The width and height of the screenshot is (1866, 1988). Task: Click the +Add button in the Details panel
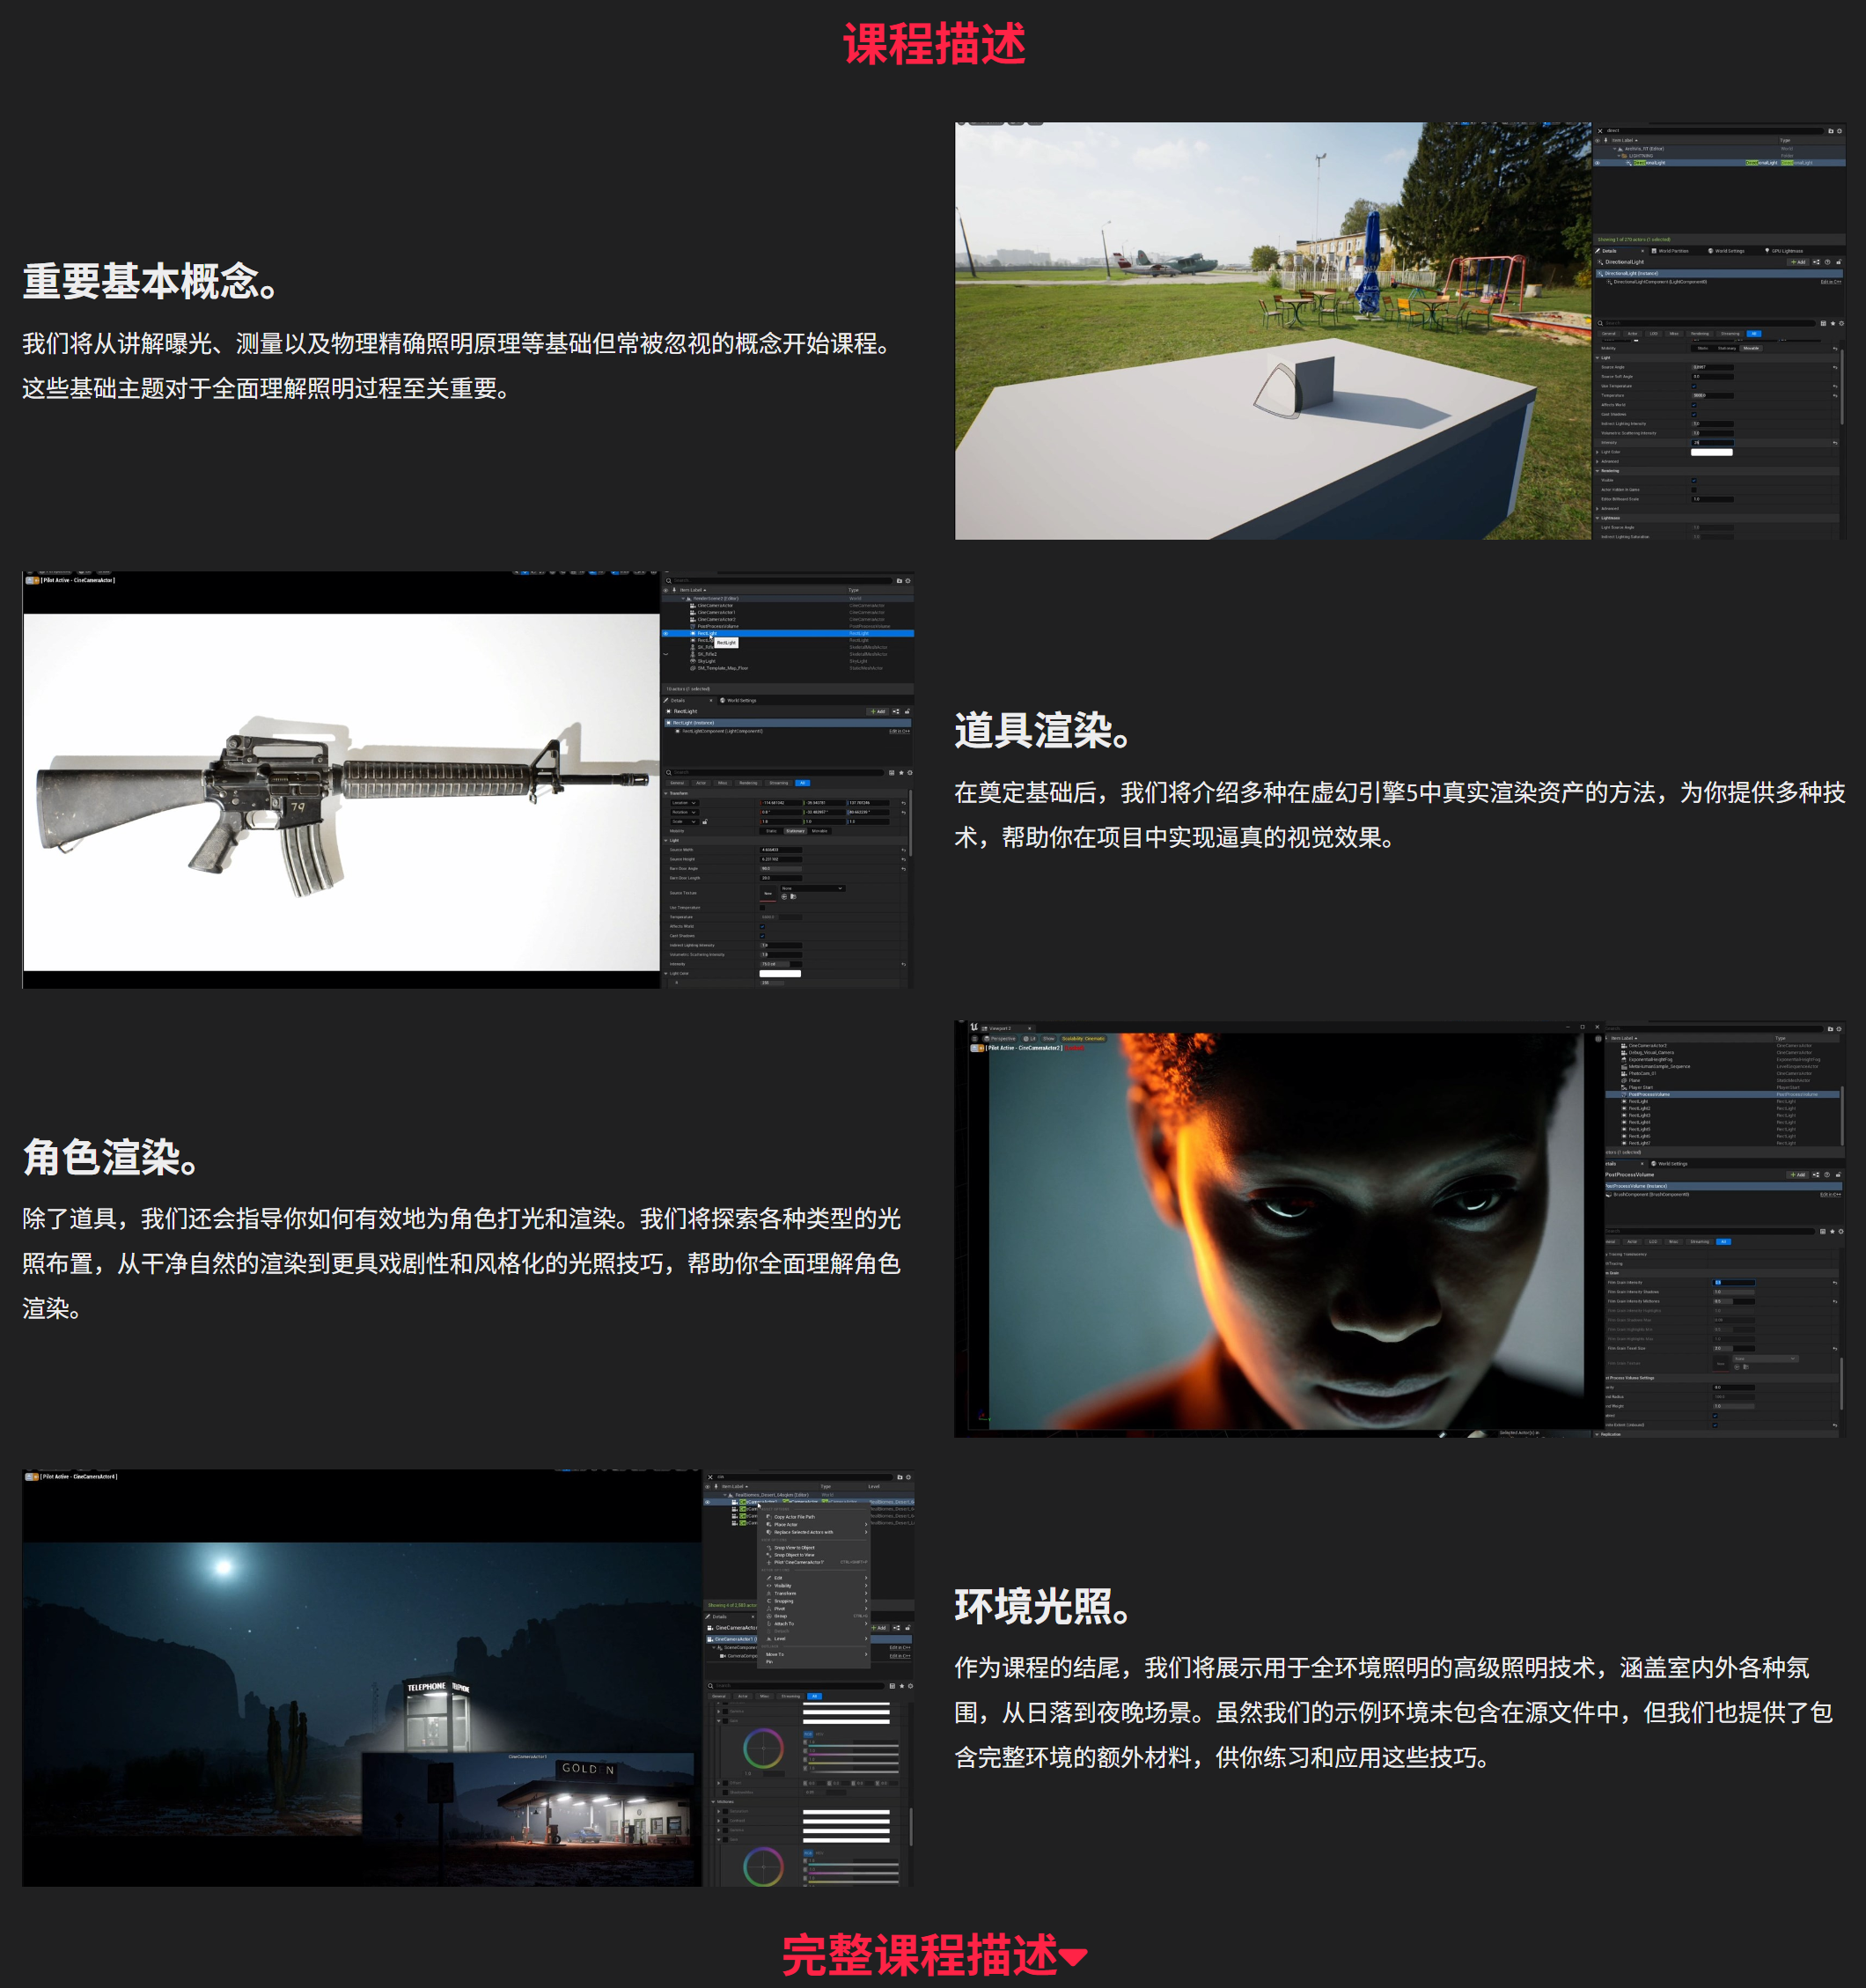878,712
